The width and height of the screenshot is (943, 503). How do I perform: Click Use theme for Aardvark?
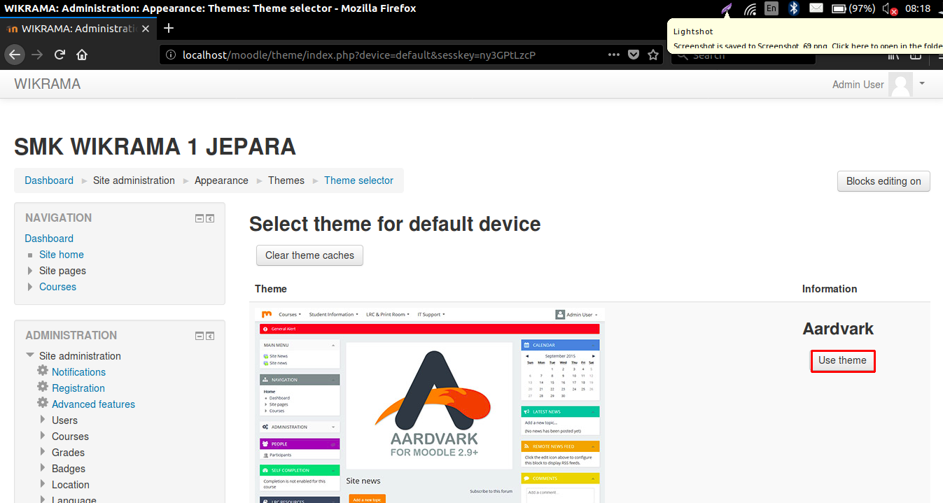[x=842, y=360]
